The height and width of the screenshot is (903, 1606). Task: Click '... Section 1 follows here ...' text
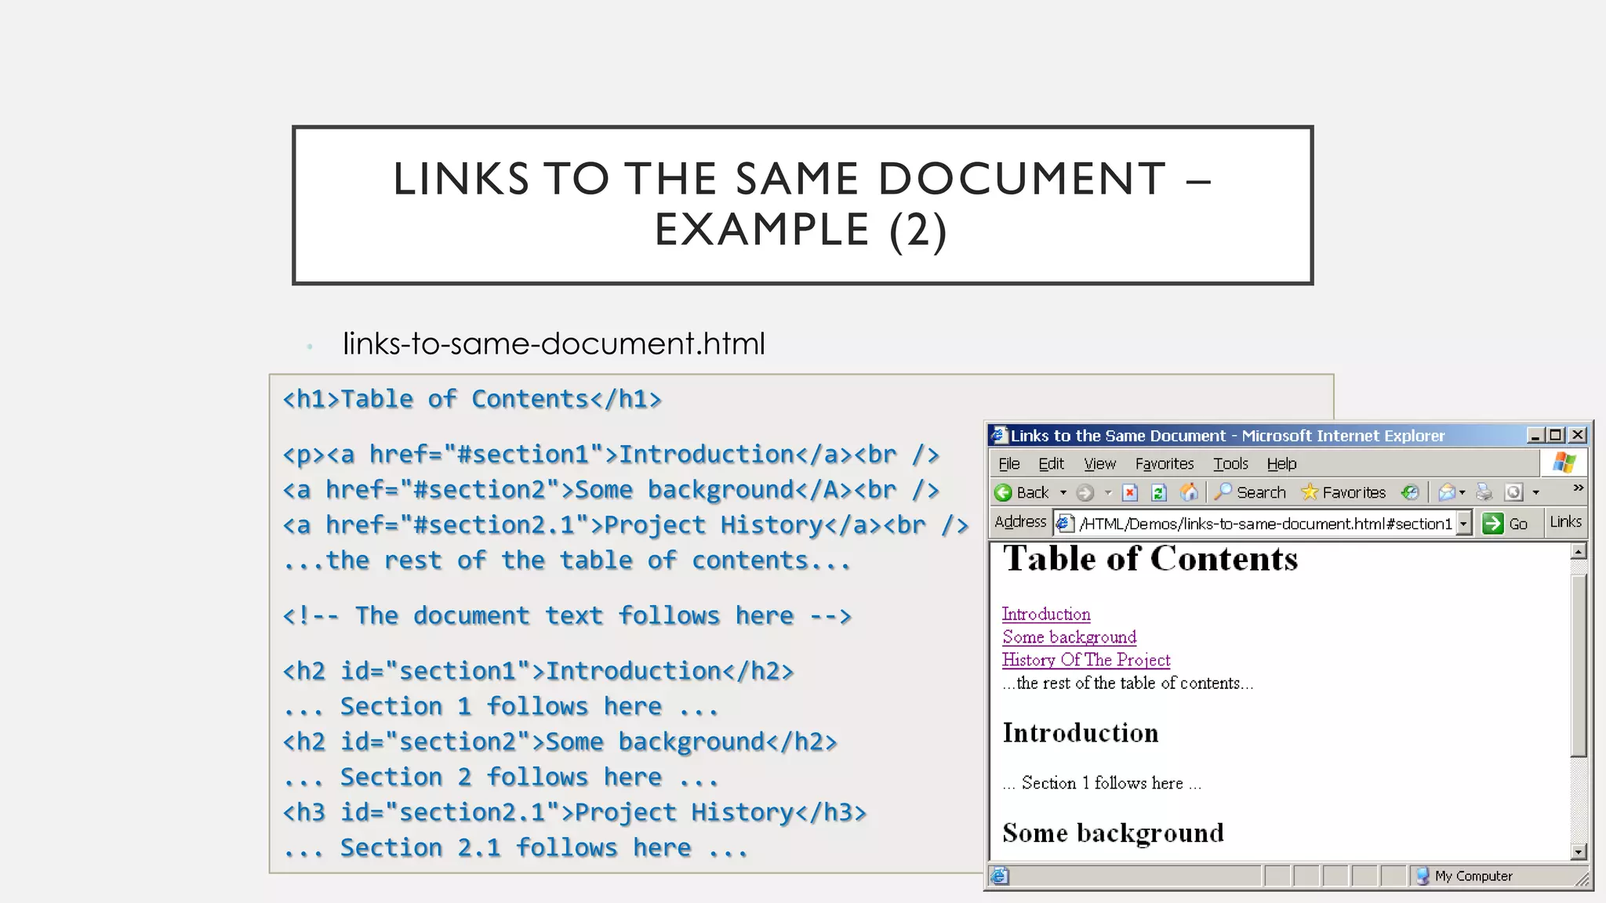pyautogui.click(x=1102, y=783)
